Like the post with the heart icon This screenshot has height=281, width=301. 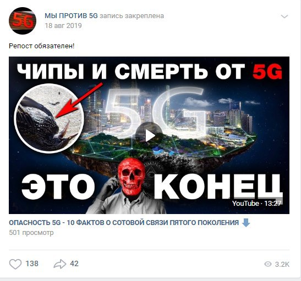(15, 264)
